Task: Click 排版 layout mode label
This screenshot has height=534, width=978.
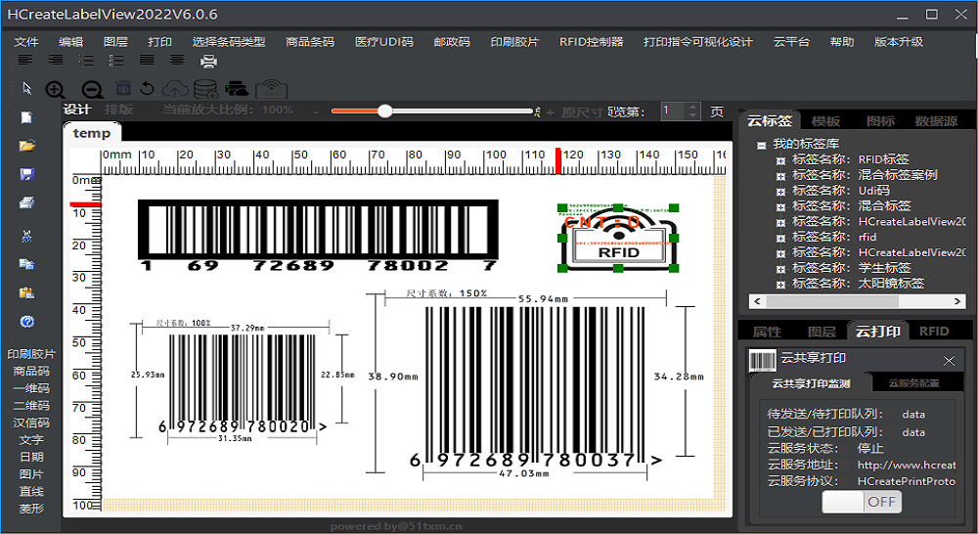Action: point(118,110)
